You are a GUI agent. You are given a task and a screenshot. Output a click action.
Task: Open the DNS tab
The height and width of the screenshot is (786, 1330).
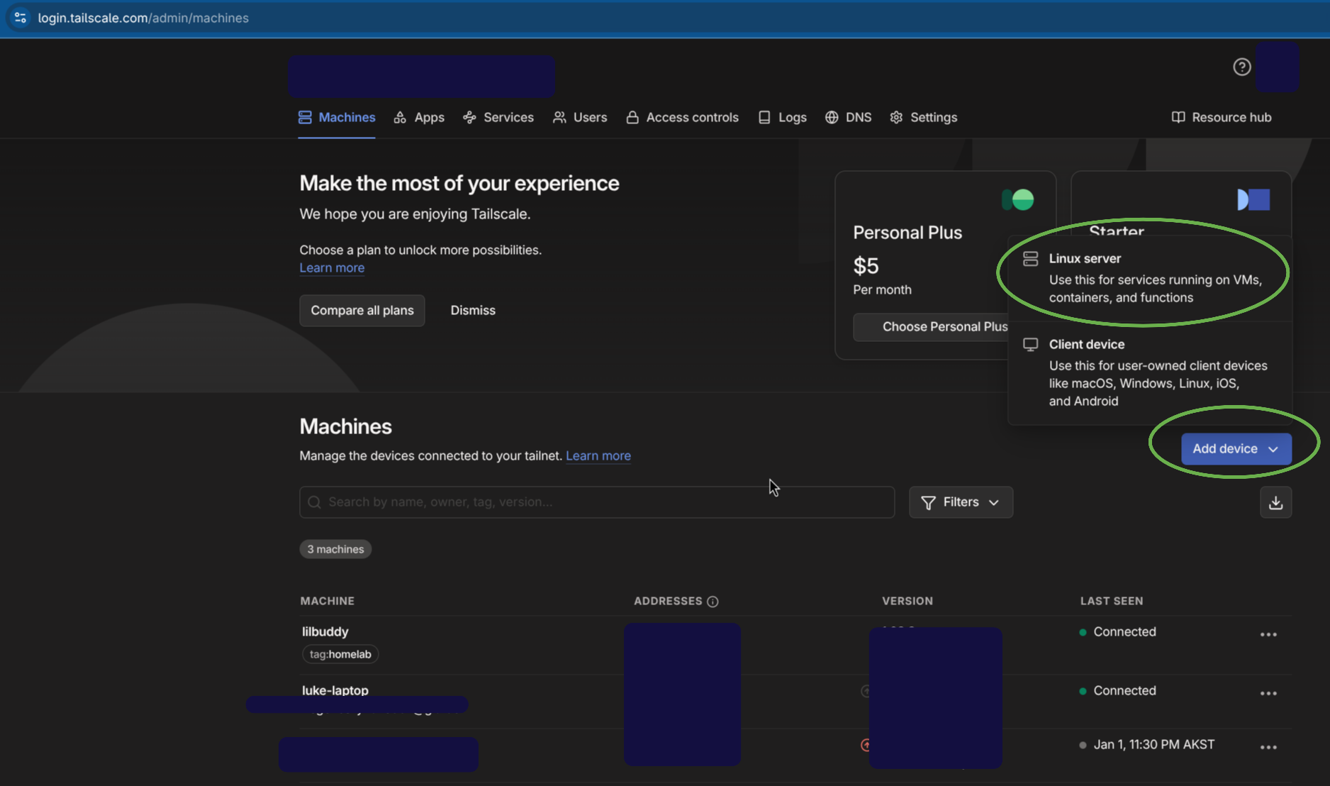click(849, 117)
